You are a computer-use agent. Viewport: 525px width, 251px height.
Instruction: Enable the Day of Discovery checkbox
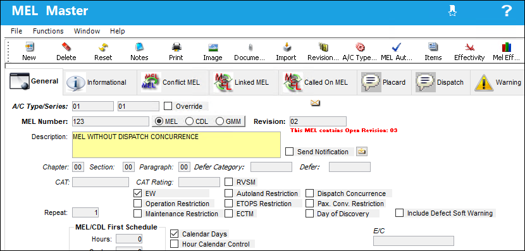click(x=310, y=214)
